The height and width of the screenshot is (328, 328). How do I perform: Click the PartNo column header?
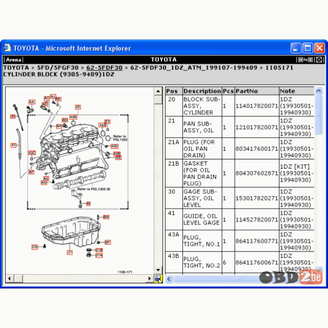coord(257,91)
